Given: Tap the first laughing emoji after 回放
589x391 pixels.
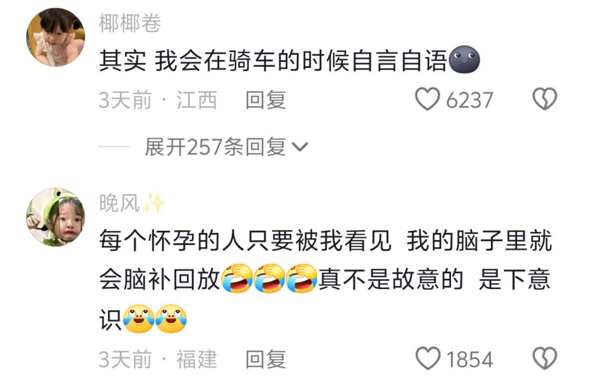Looking at the screenshot, I should (x=237, y=278).
